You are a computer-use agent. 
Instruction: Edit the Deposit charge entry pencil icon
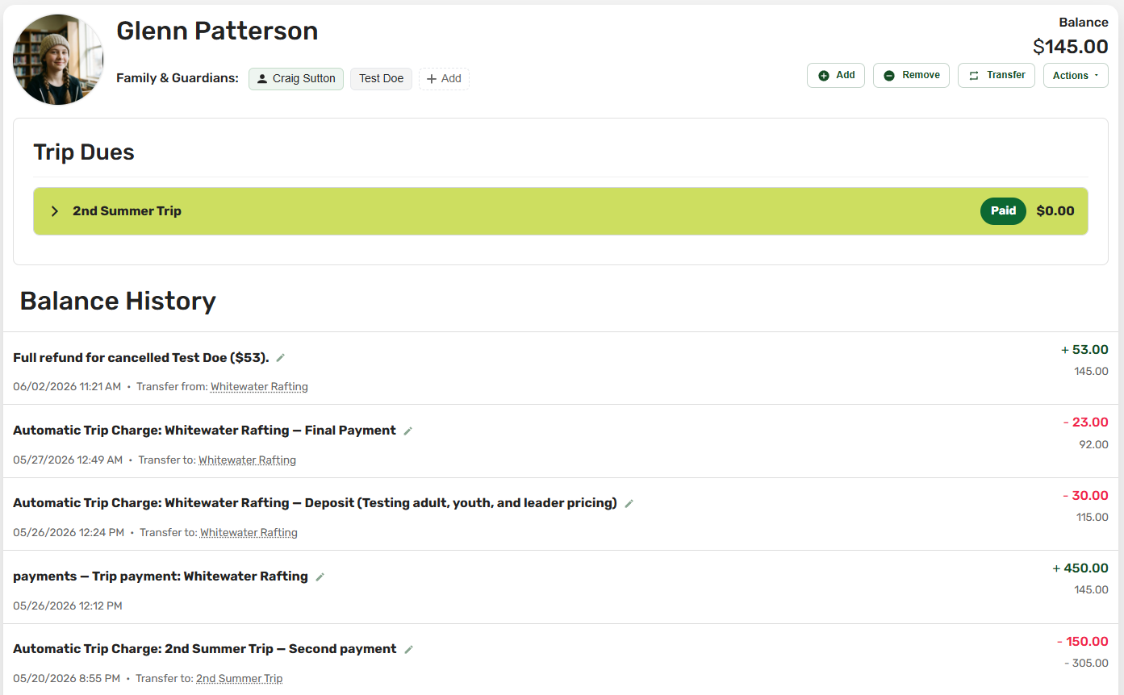[629, 504]
